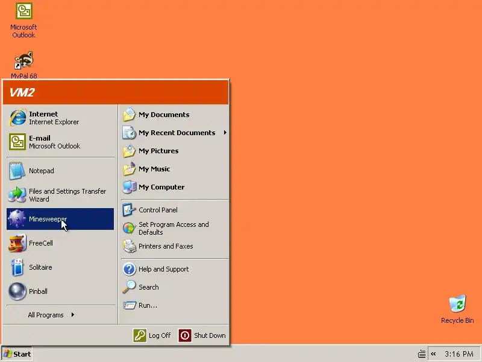This screenshot has height=362, width=482.
Task: Click the Help and Support question mark icon
Action: [130, 269]
